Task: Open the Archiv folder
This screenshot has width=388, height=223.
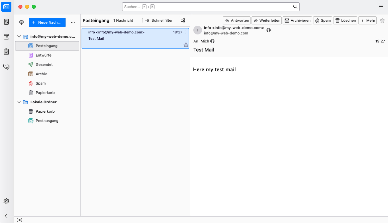Action: click(x=47, y=74)
